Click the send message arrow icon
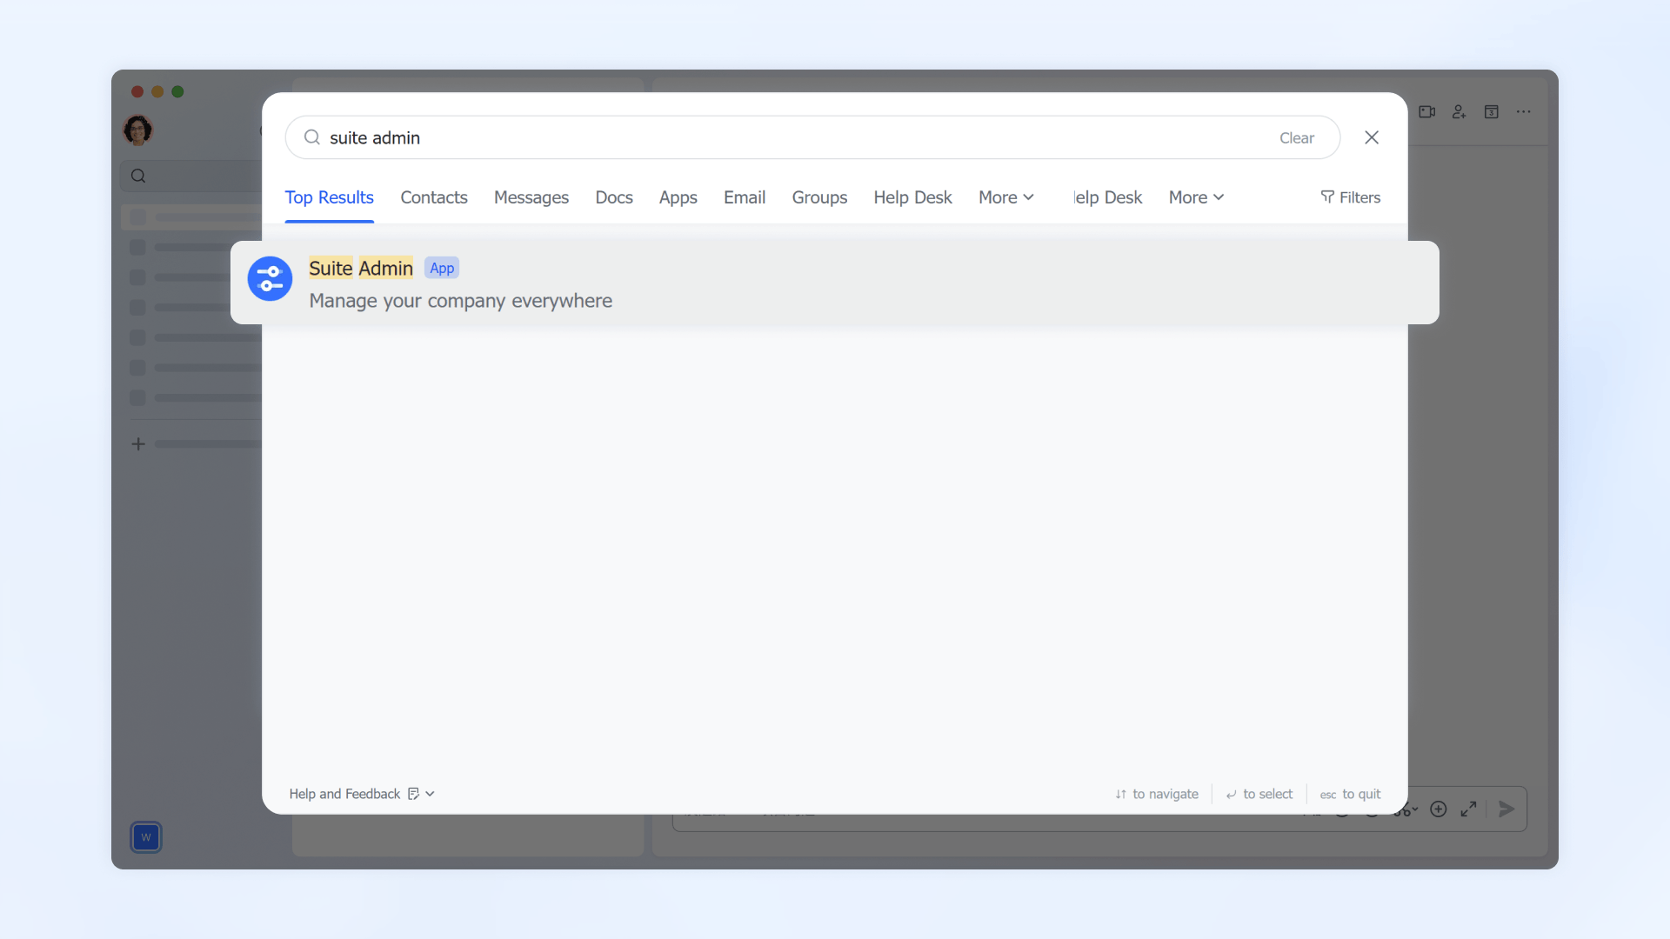 pos(1506,809)
